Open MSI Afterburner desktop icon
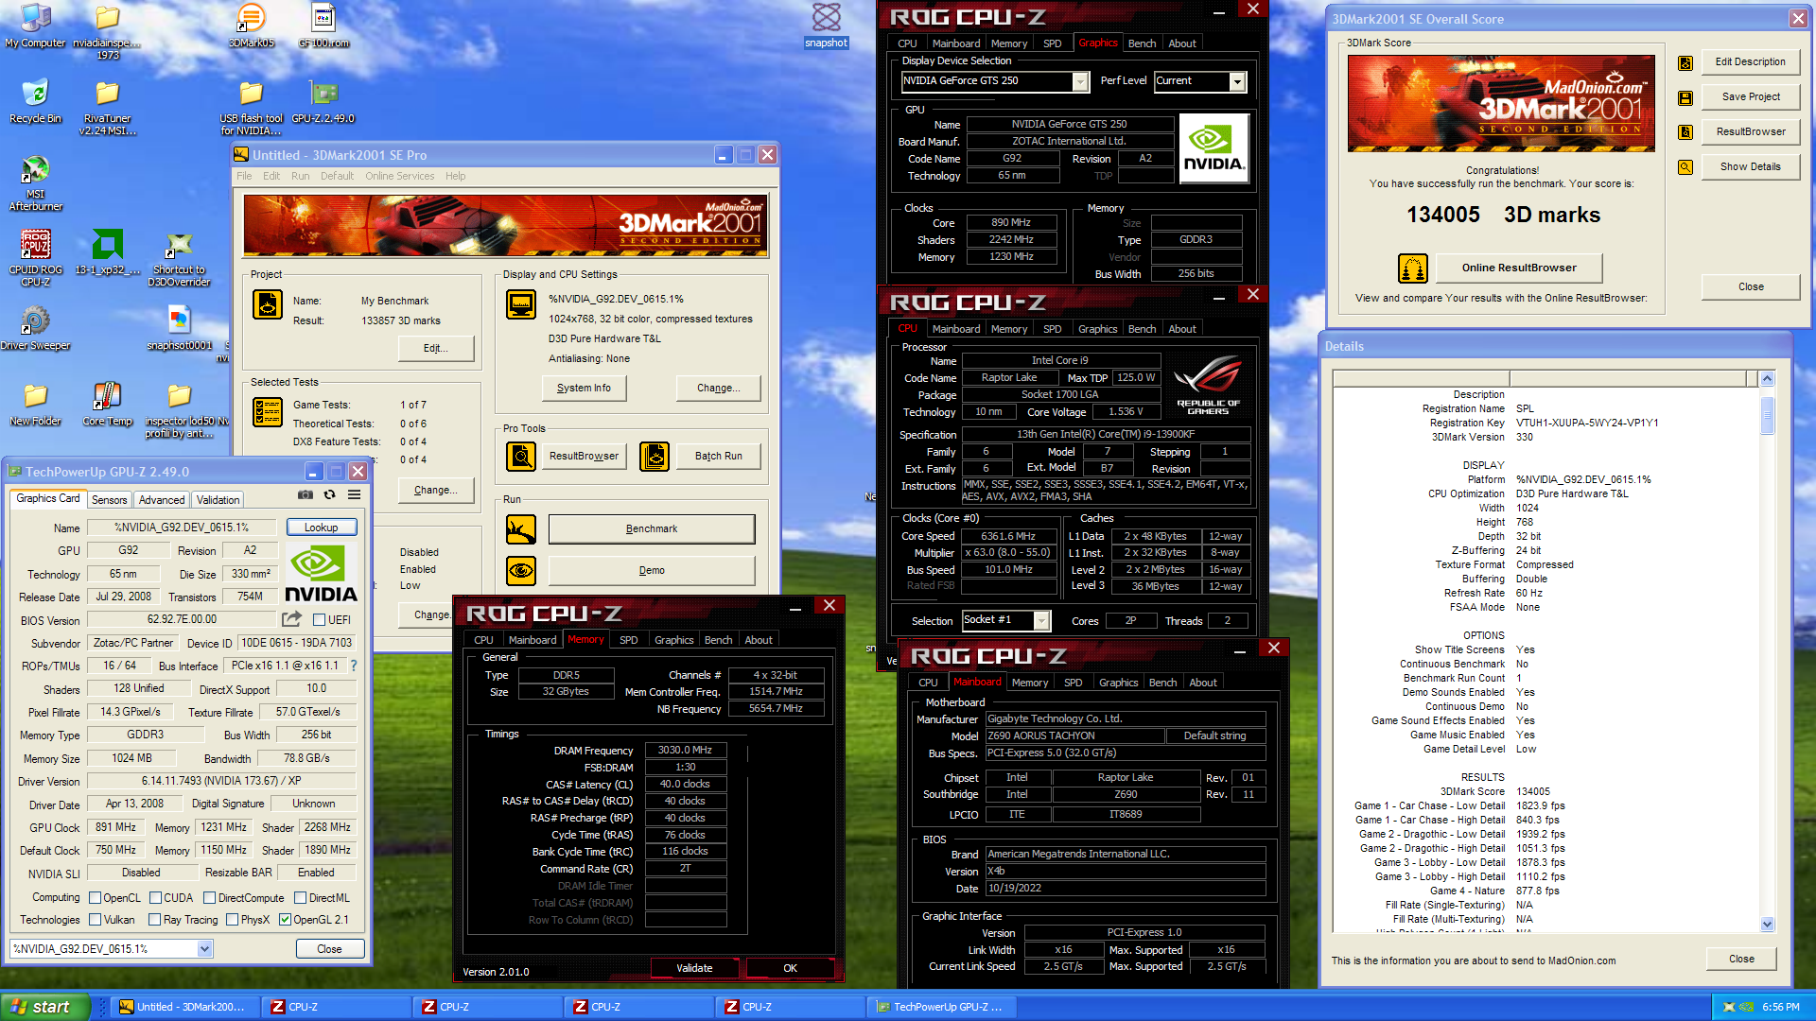The width and height of the screenshot is (1816, 1021). pyautogui.click(x=35, y=184)
